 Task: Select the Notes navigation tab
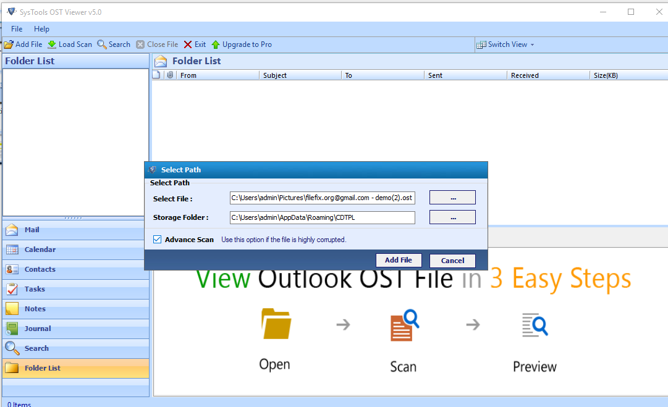pyautogui.click(x=76, y=309)
